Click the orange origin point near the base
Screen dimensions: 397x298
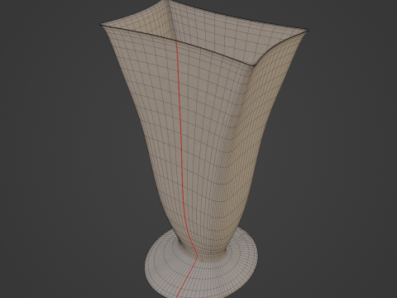point(202,261)
